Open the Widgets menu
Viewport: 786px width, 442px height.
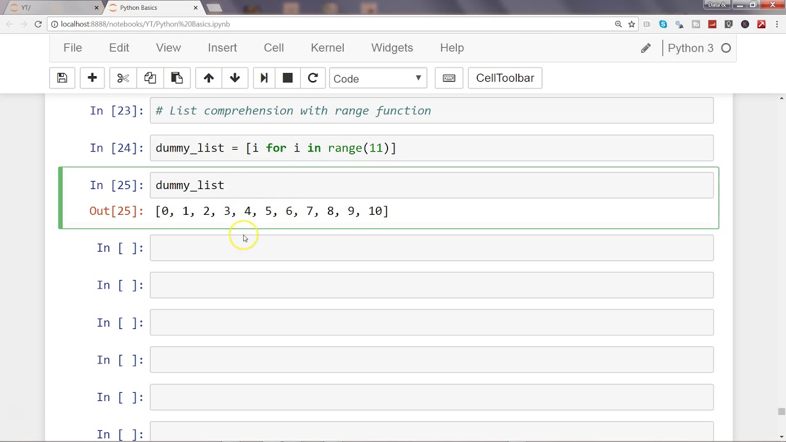pos(392,48)
